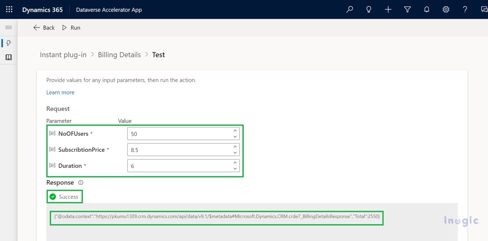Open settings via the gear icon
The width and height of the screenshot is (488, 241).
pyautogui.click(x=446, y=10)
